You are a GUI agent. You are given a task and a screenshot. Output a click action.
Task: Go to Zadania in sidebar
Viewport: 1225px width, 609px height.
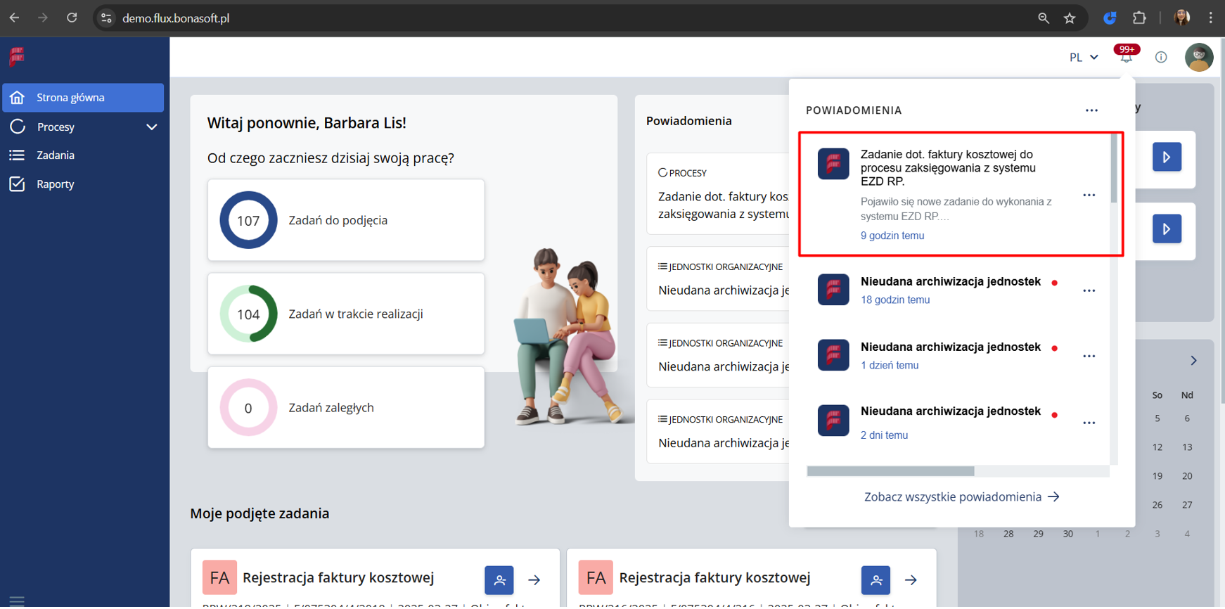click(56, 155)
